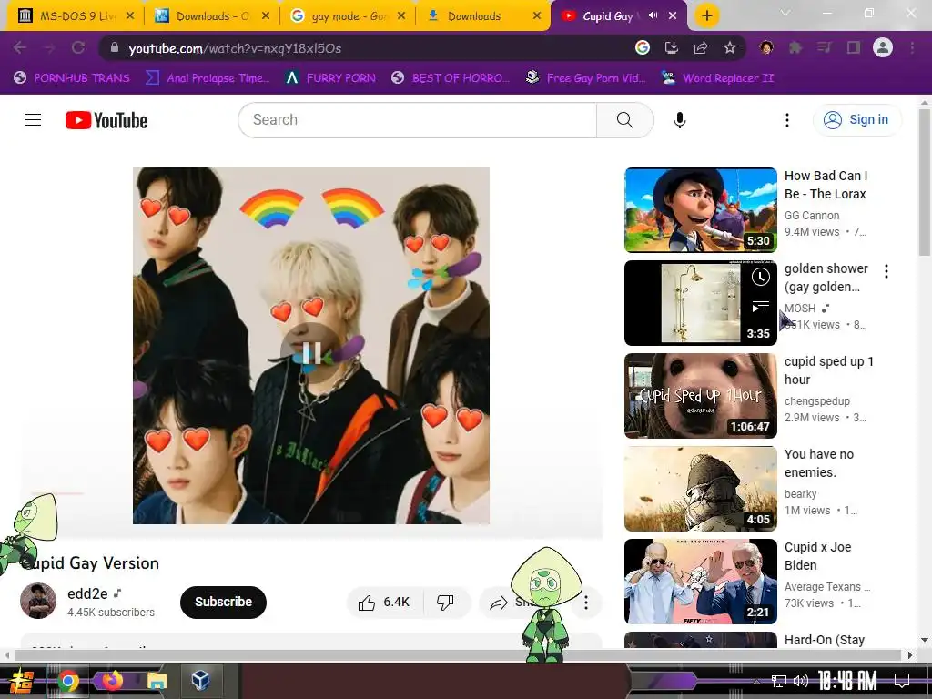Open Chrome three-dot menu
Viewport: 932px width, 699px height.
click(x=912, y=48)
